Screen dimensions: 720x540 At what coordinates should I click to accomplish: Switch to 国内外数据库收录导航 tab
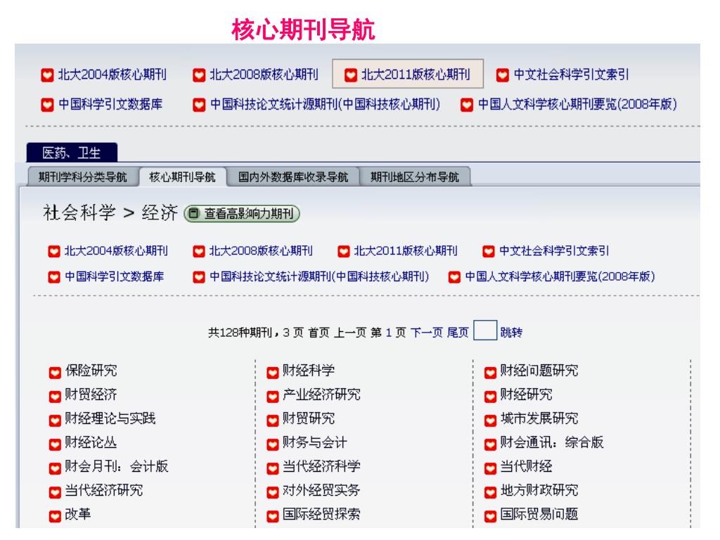tap(293, 176)
